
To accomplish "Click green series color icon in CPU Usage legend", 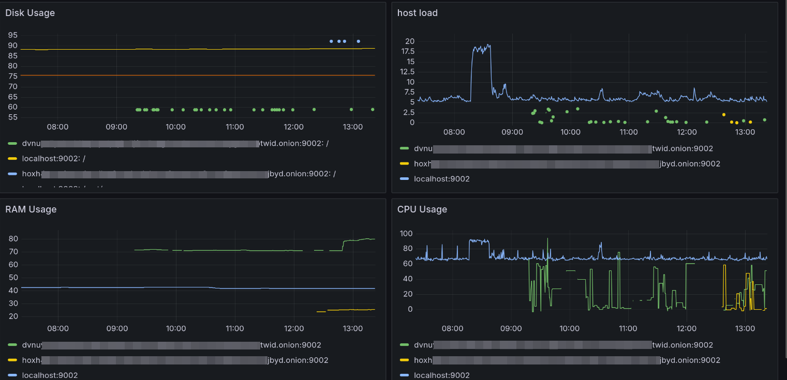I will coord(405,345).
